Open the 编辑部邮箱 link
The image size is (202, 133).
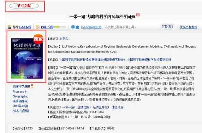20,101
